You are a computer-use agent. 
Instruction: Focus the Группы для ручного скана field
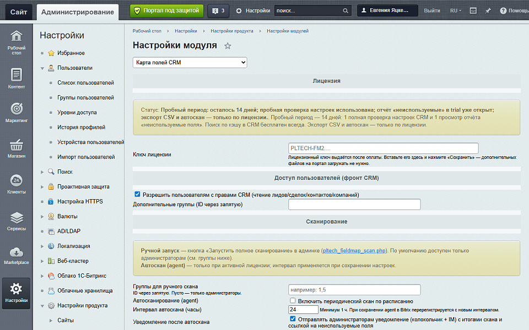354,290
